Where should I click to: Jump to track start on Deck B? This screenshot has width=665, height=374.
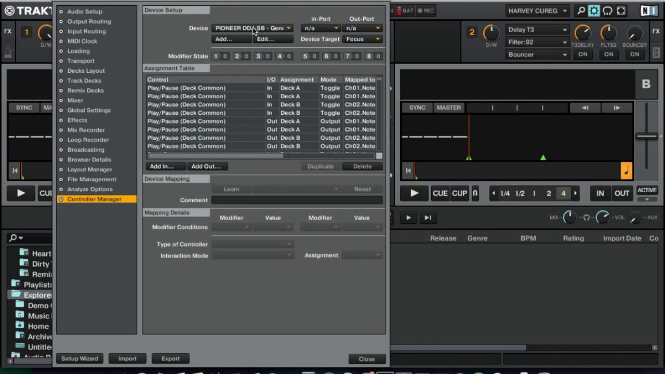click(408, 170)
